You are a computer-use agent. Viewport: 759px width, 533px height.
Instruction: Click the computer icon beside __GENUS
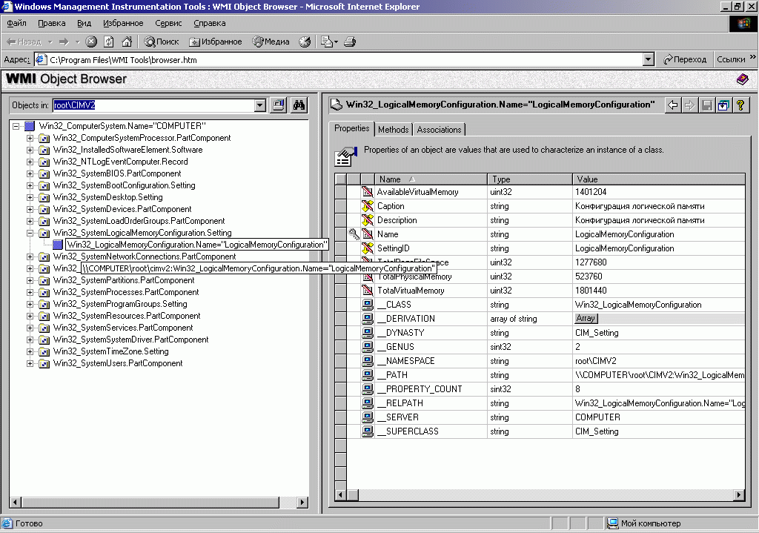coord(368,347)
